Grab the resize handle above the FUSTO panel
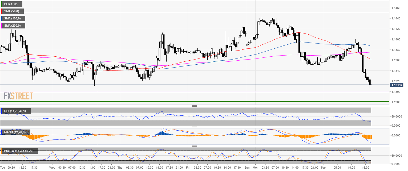The image size is (408, 171). pyautogui.click(x=195, y=146)
